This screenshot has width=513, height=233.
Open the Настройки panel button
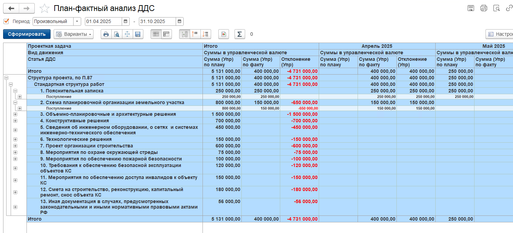click(x=499, y=34)
